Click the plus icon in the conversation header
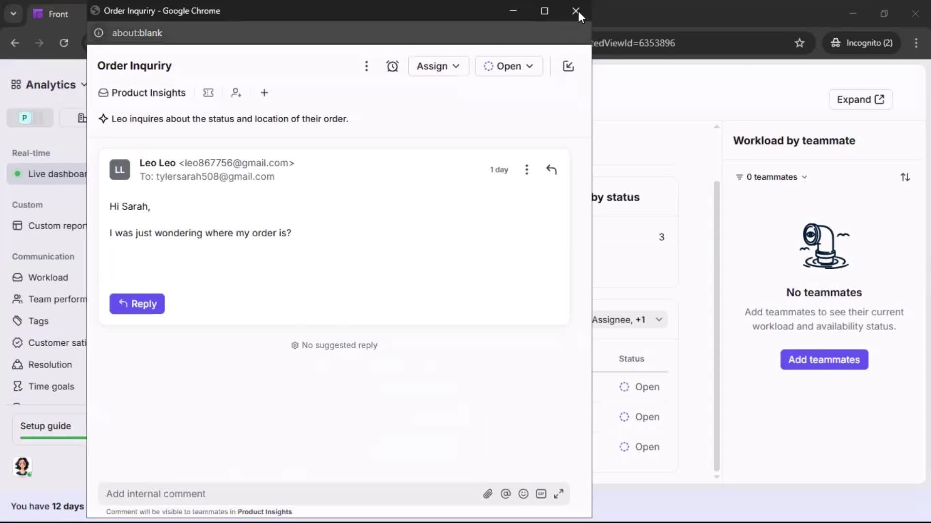This screenshot has width=931, height=523. click(264, 92)
